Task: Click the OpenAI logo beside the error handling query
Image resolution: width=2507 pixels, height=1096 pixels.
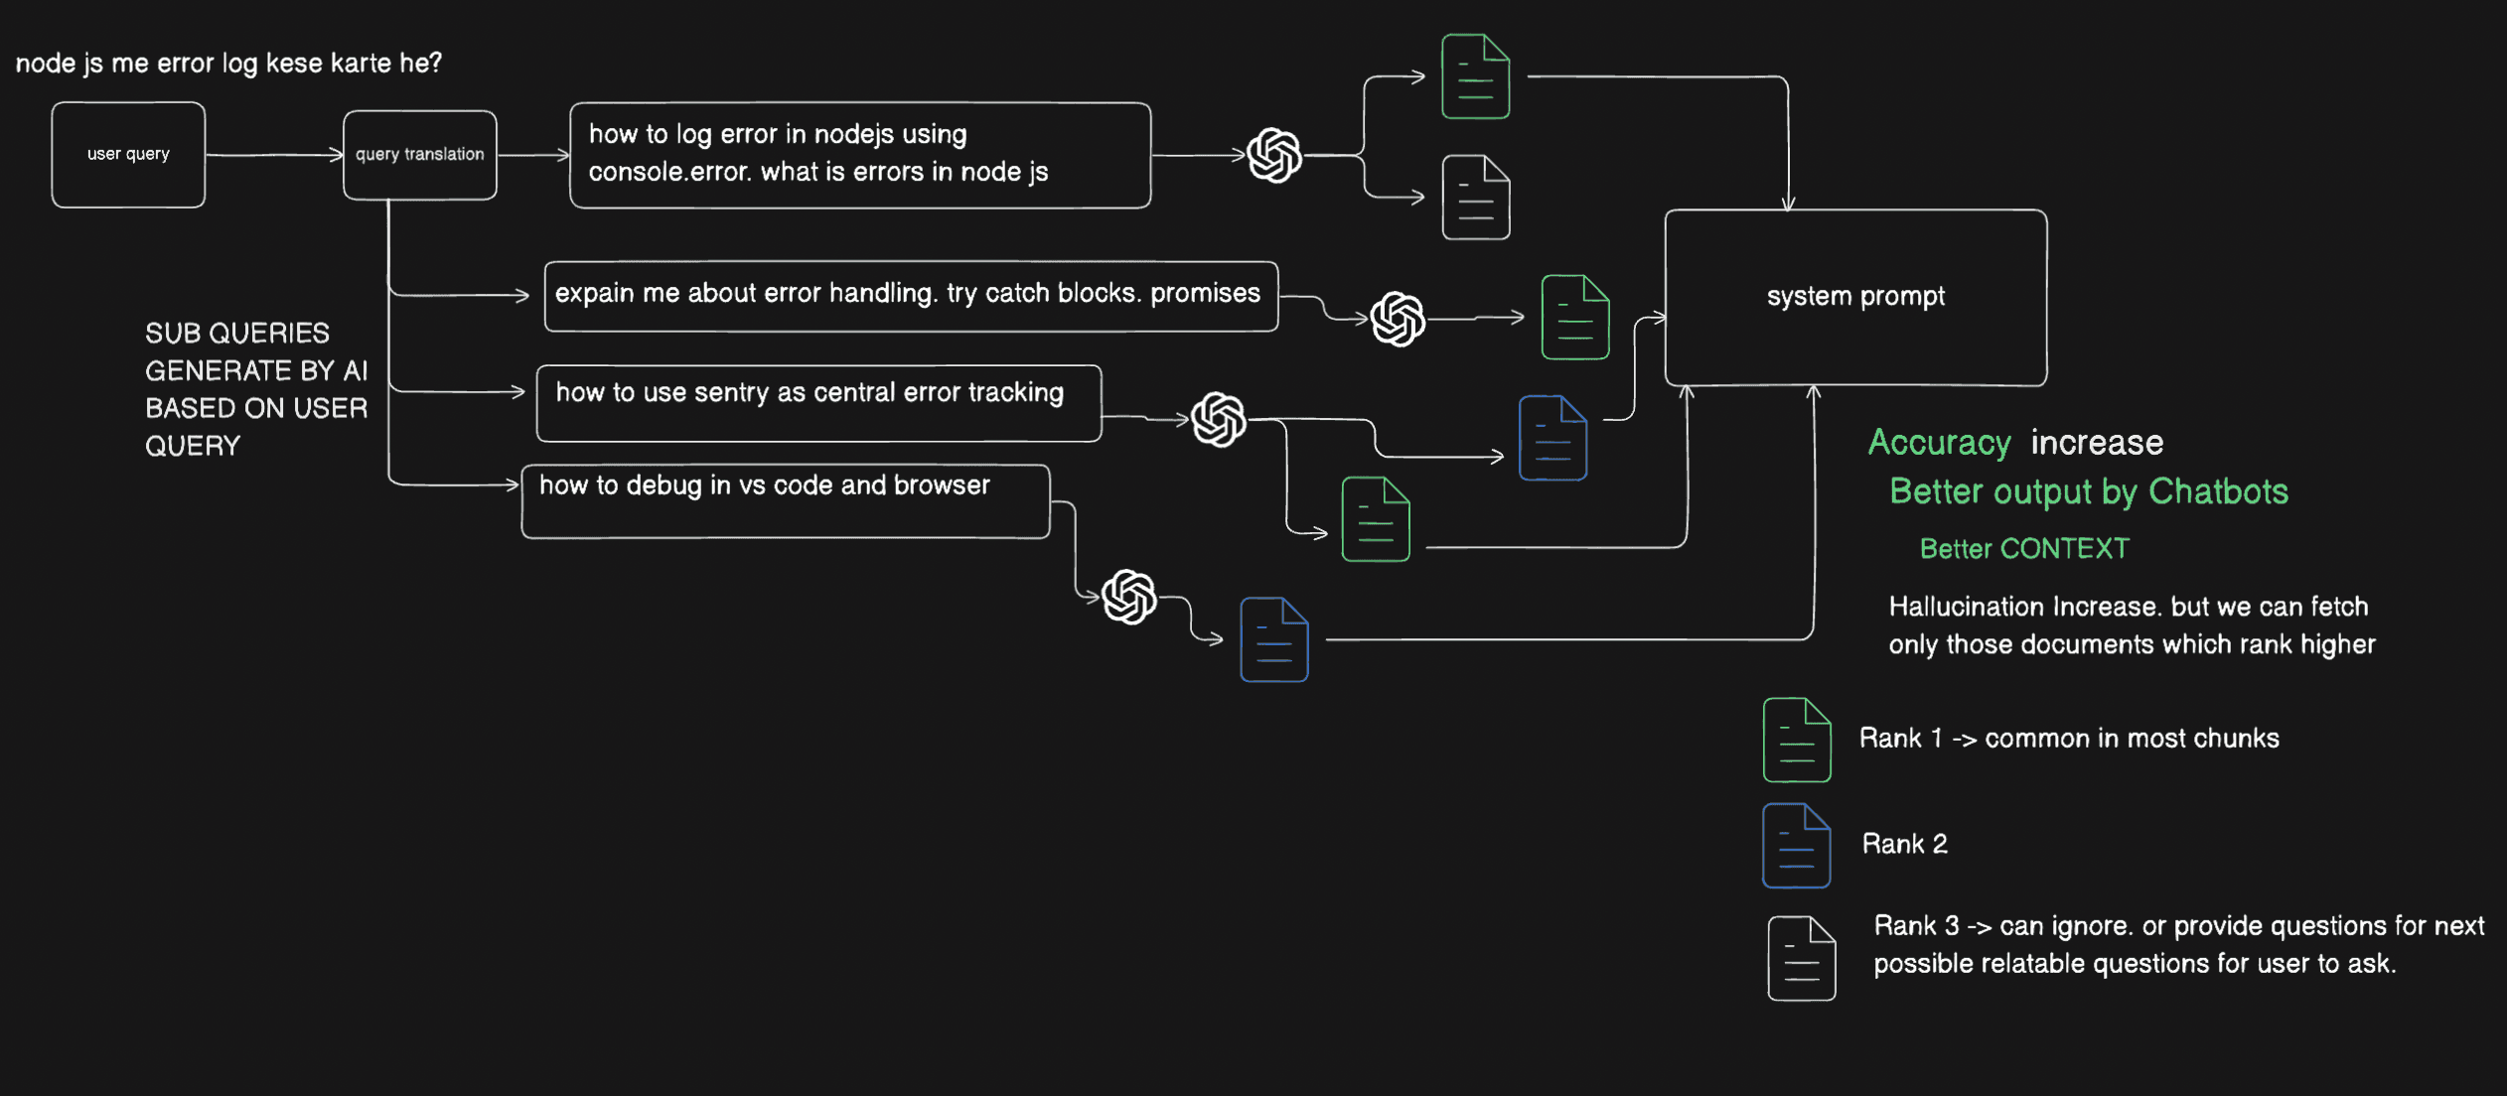Action: click(x=1398, y=319)
